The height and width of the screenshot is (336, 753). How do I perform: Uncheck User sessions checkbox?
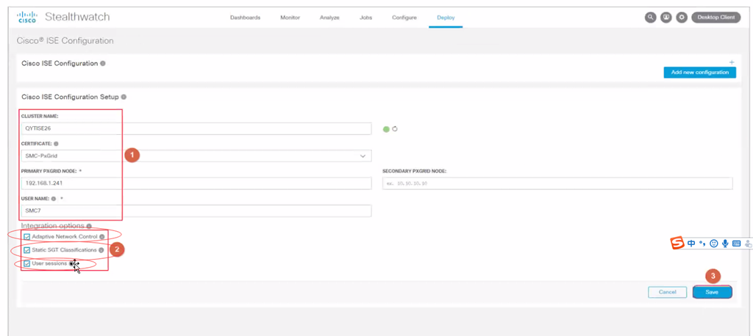pyautogui.click(x=27, y=263)
